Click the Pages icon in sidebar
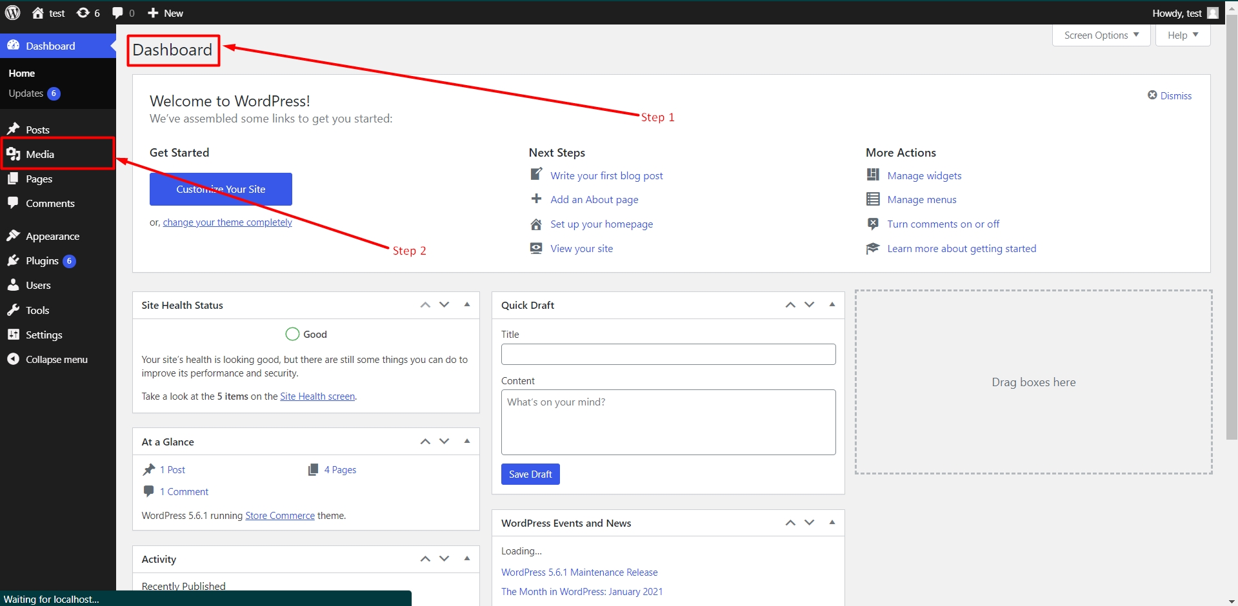The image size is (1238, 606). [x=13, y=179]
